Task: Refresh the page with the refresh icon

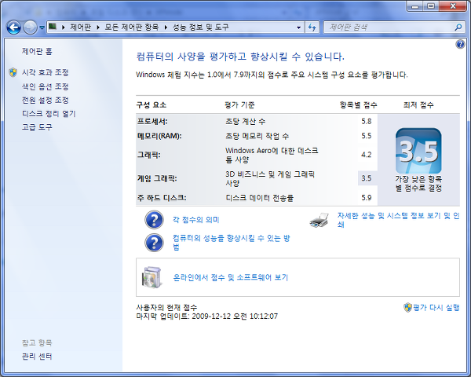Action: click(312, 27)
